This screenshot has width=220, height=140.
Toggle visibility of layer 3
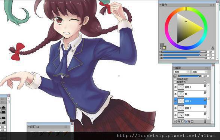click(x=175, y=87)
